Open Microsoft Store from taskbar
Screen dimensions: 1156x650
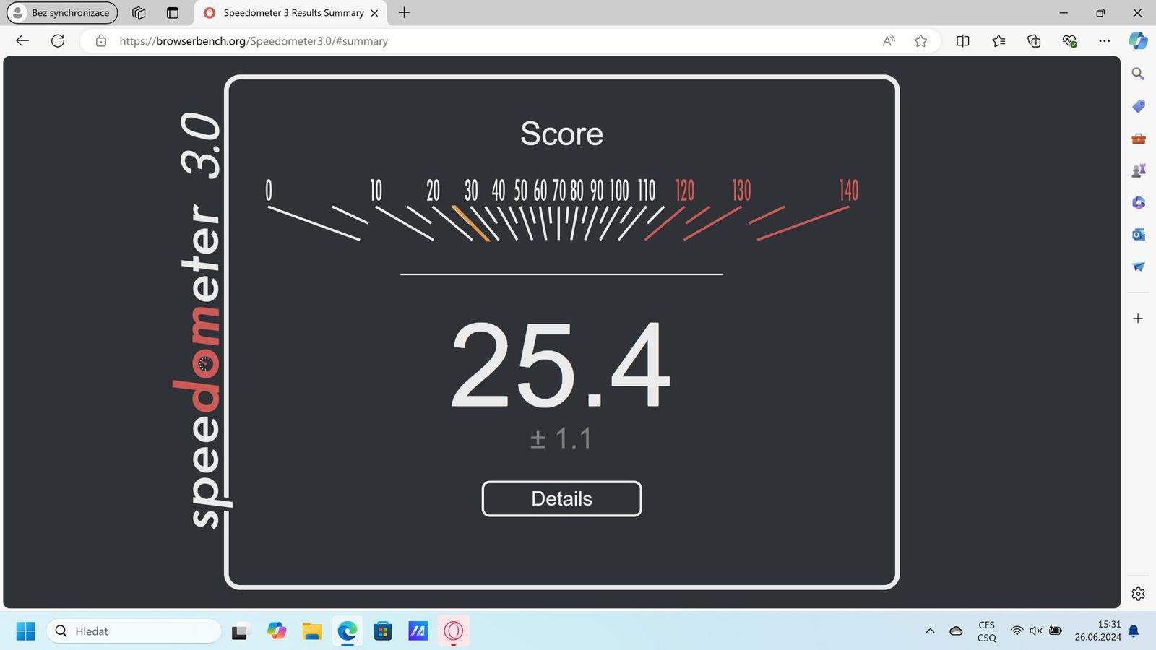tap(382, 631)
